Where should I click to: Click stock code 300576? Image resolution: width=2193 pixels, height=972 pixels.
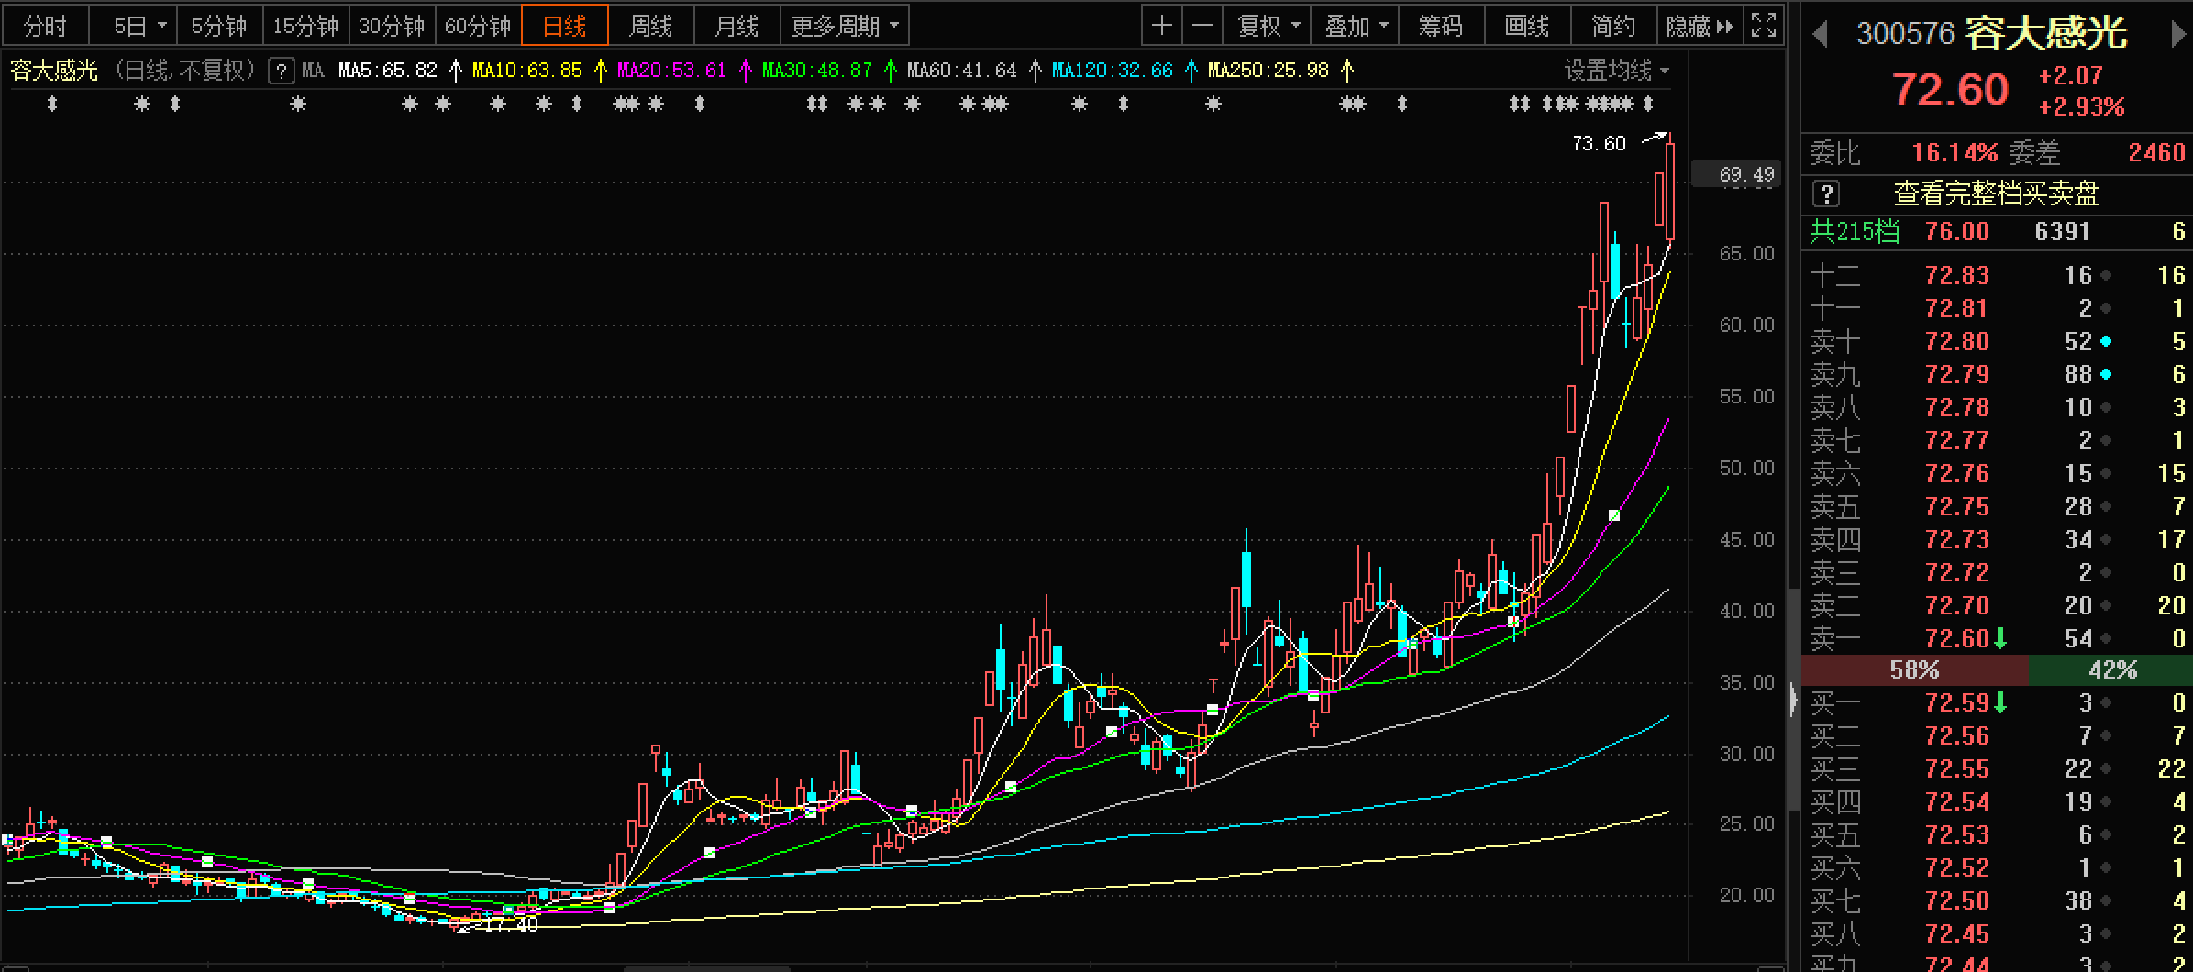(1906, 34)
